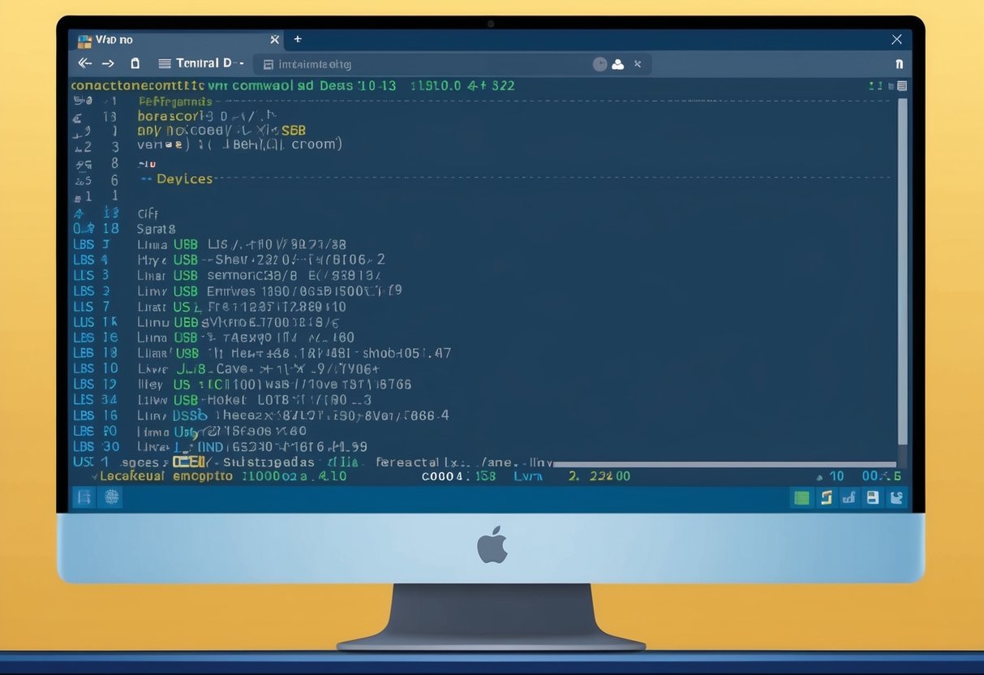Viewport: 984px width, 675px height.
Task: Open a new tab with the plus button
Action: point(298,39)
